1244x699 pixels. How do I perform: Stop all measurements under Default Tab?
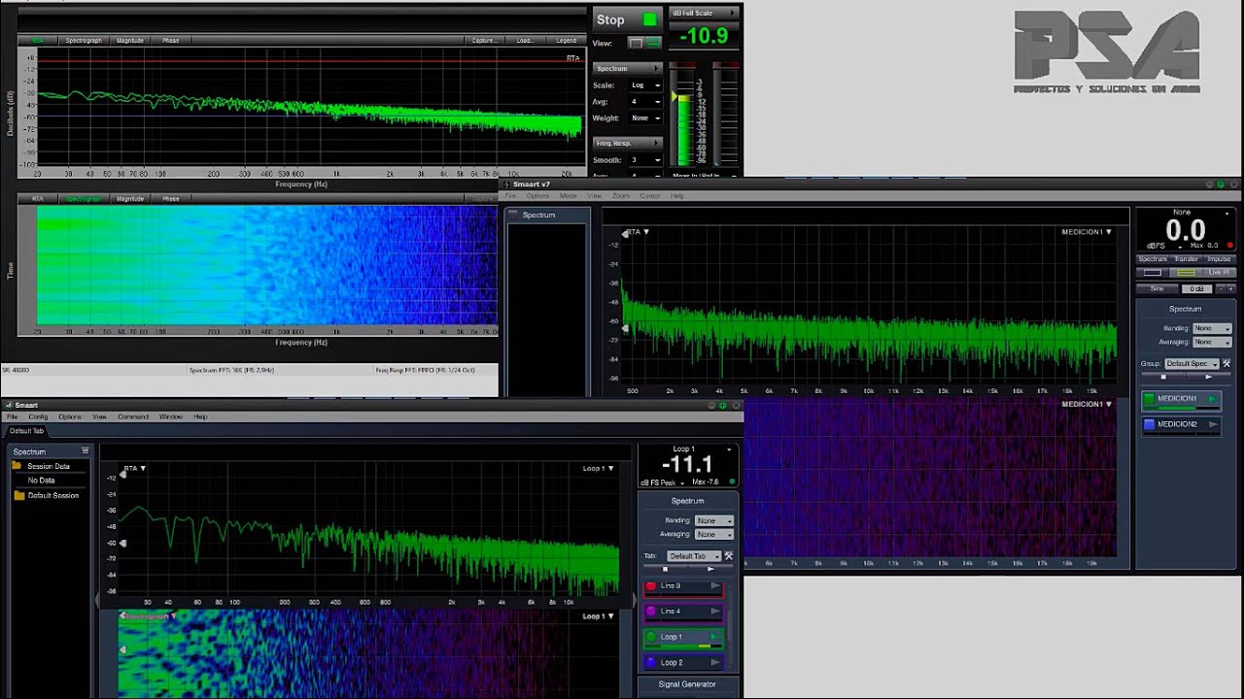665,569
